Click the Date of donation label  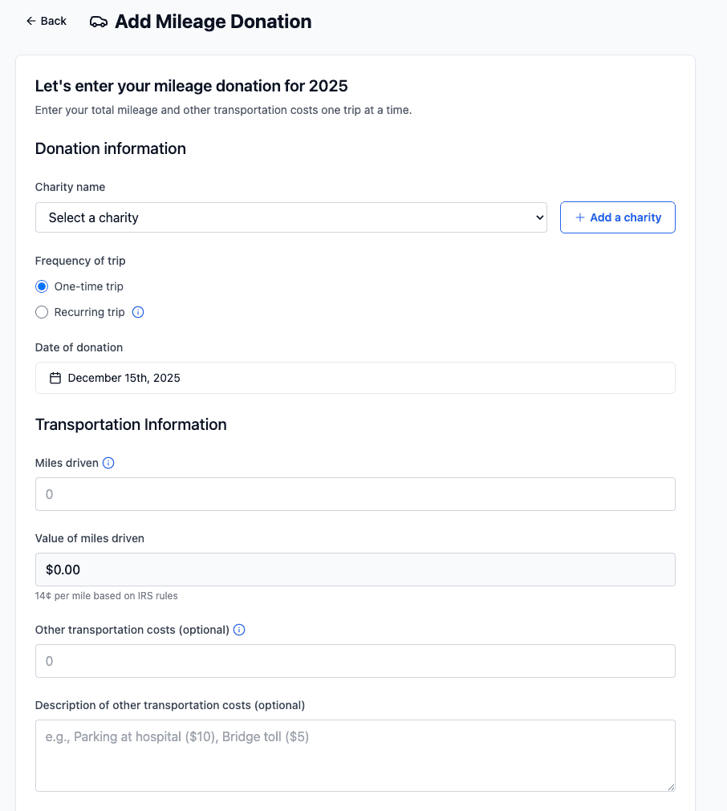[x=79, y=347]
